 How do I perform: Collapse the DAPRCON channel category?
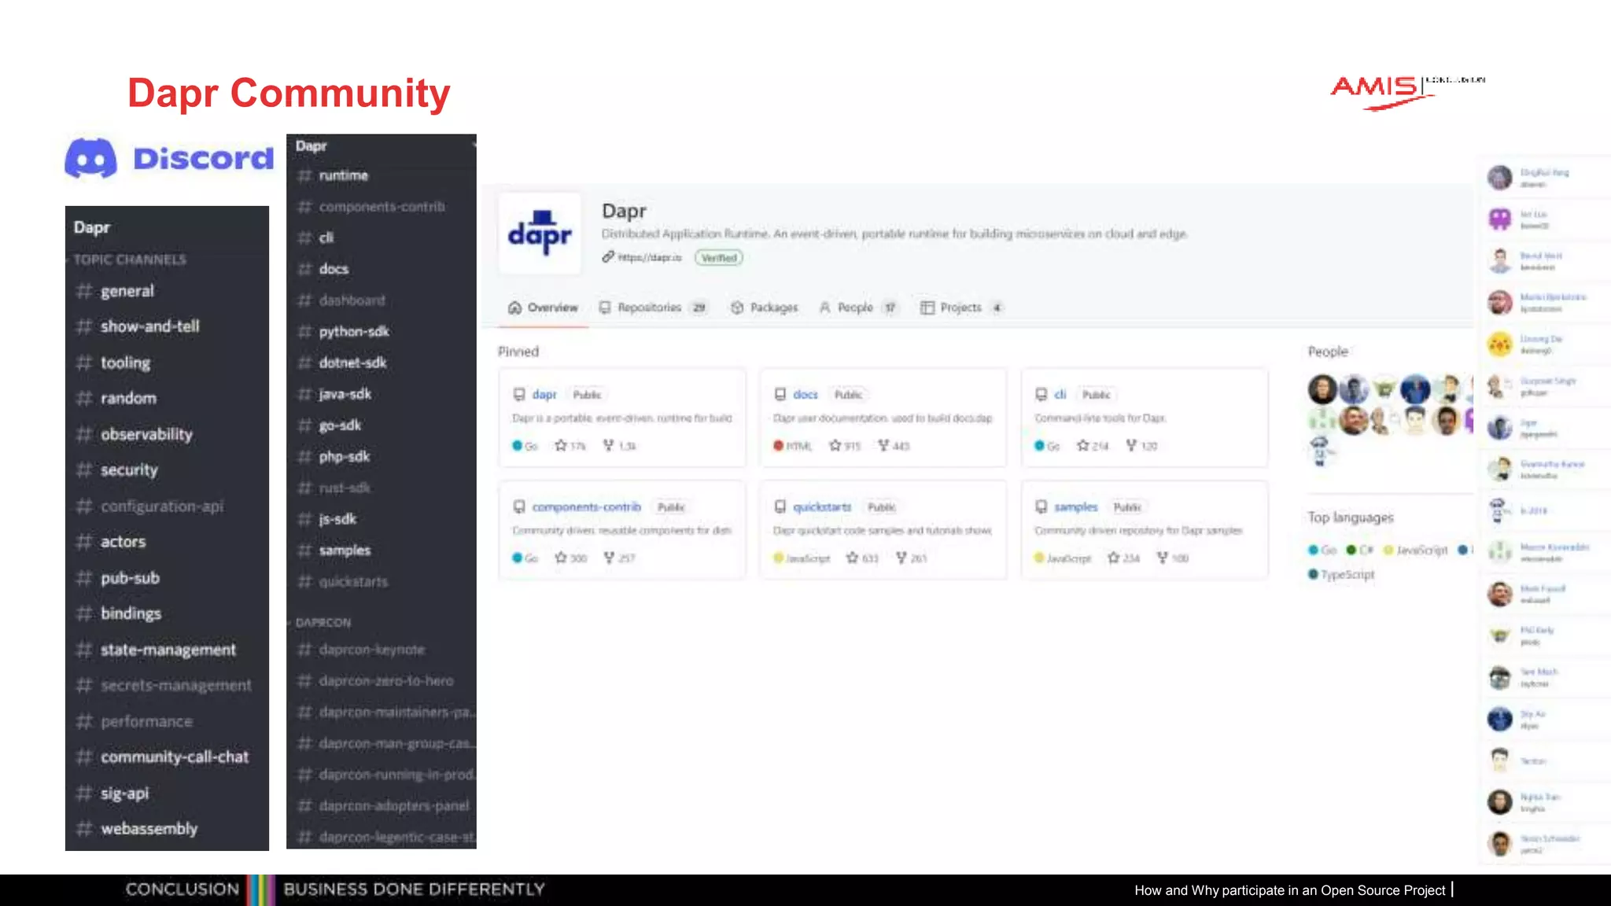coord(323,622)
